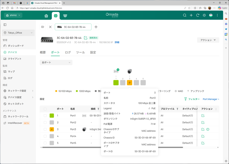Edit device name pencil icon

pos(85,38)
